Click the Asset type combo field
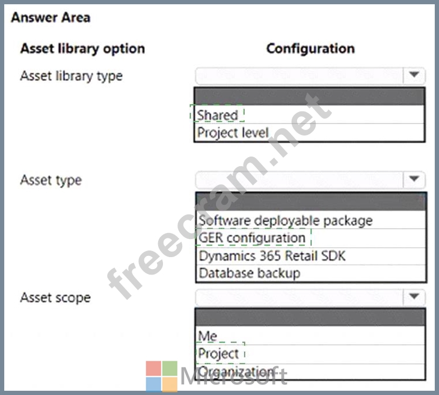Image resolution: width=439 pixels, height=395 pixels. tap(299, 179)
